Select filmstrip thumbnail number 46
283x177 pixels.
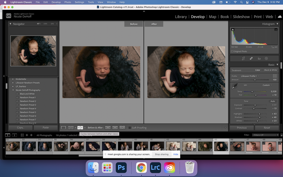tap(237, 146)
